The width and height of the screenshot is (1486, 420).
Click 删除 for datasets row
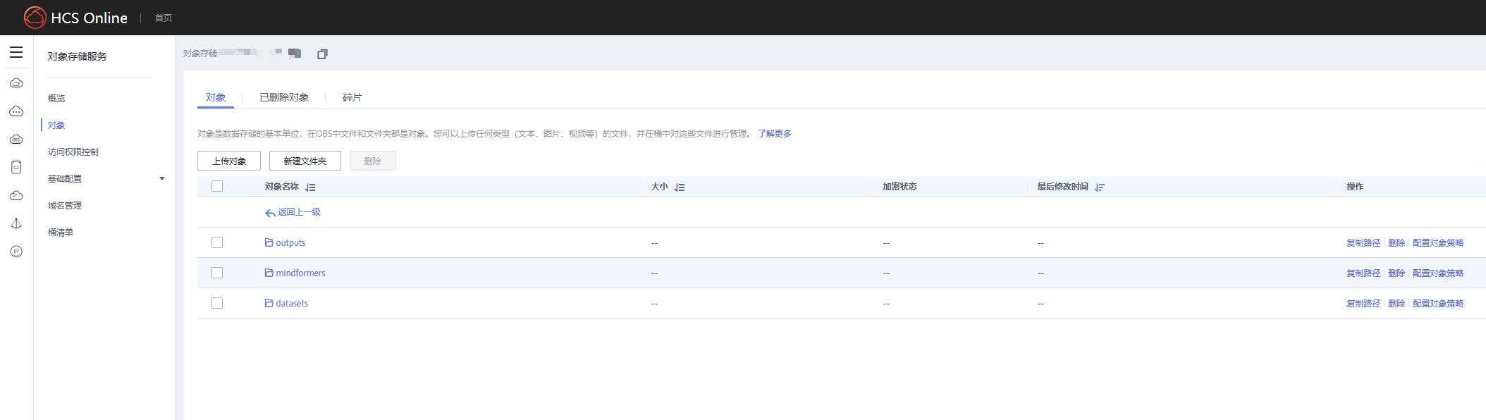coord(1396,304)
